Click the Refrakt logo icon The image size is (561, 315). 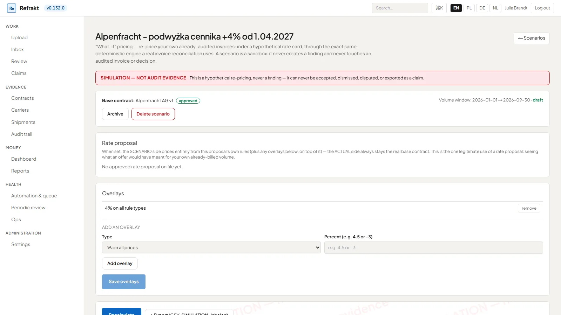12,8
